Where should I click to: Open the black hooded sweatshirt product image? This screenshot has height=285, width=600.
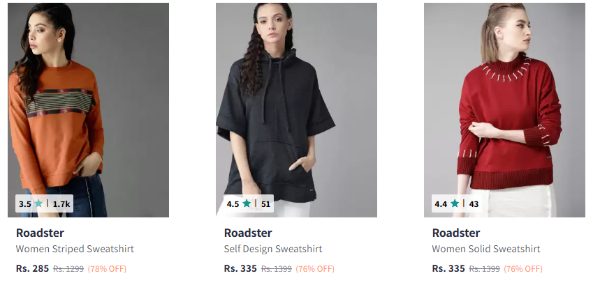click(x=297, y=110)
